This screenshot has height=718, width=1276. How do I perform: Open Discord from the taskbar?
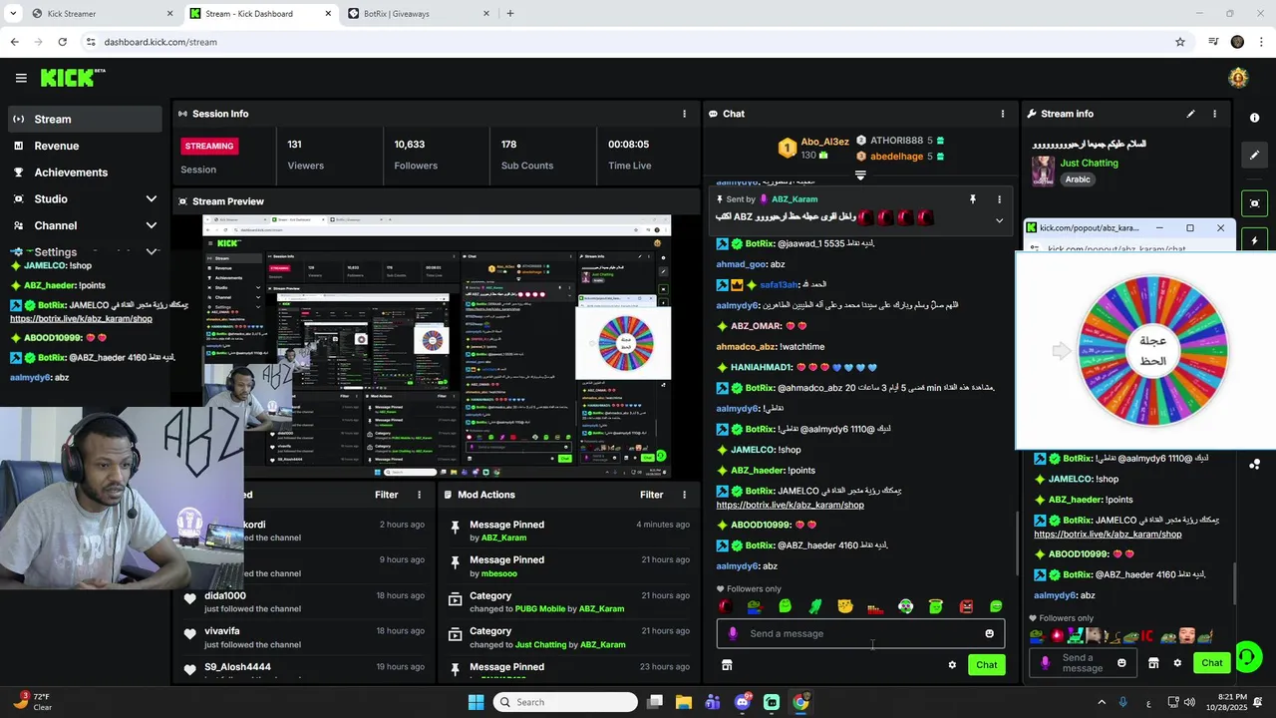click(x=742, y=702)
